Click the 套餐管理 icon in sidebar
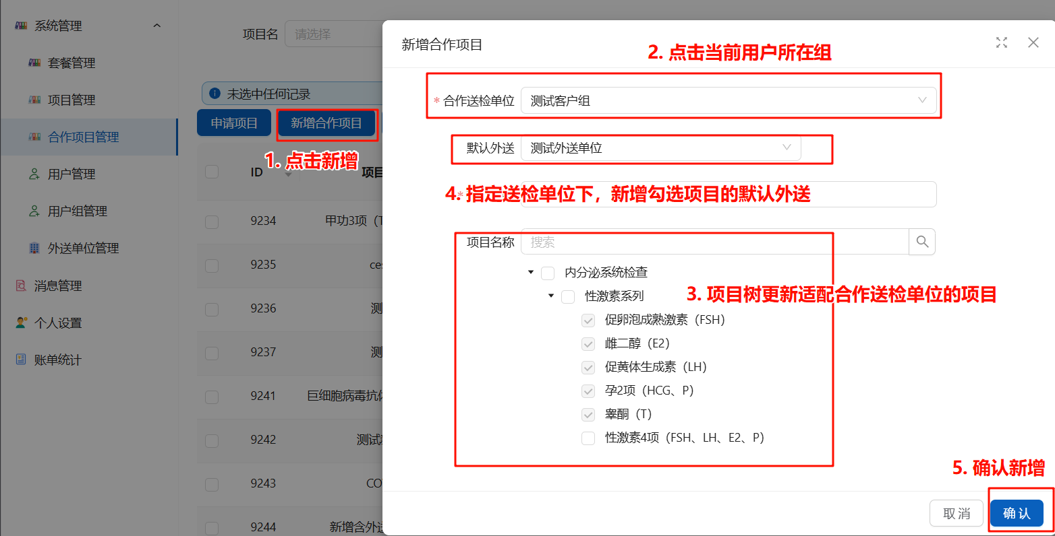The width and height of the screenshot is (1055, 536). [x=34, y=63]
